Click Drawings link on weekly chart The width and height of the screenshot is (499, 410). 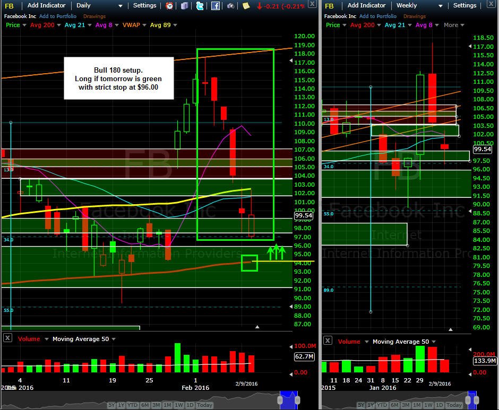pos(415,16)
